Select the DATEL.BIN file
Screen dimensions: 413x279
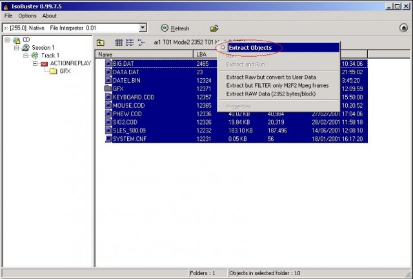tap(126, 81)
